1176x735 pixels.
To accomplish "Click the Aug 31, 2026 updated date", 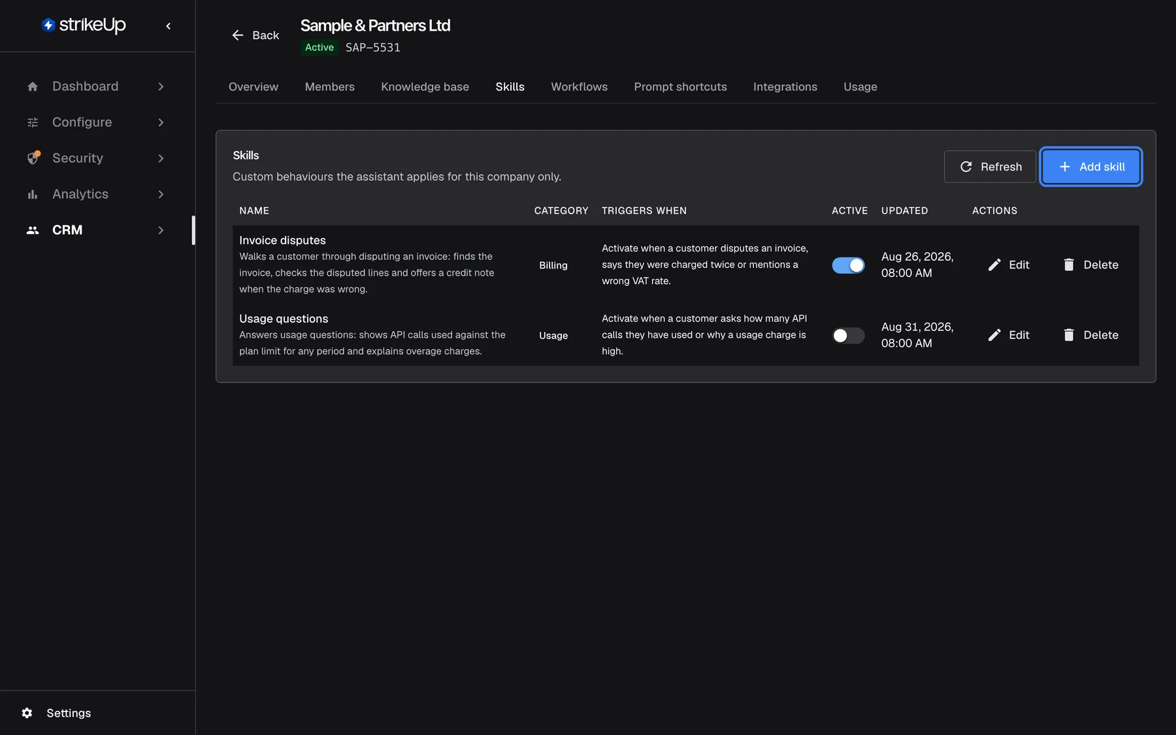I will (917, 335).
